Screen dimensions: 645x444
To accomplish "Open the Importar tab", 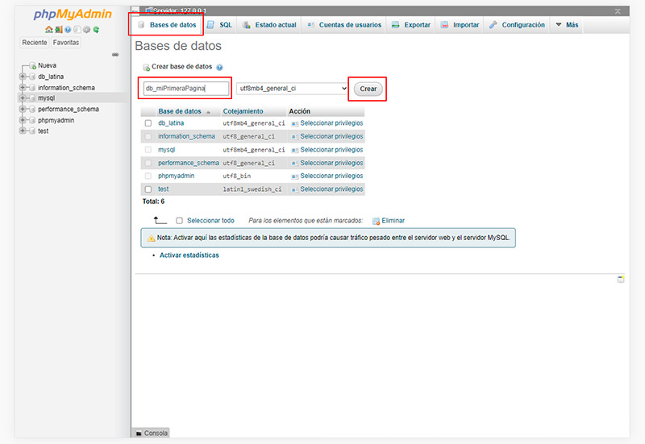I will (x=460, y=25).
